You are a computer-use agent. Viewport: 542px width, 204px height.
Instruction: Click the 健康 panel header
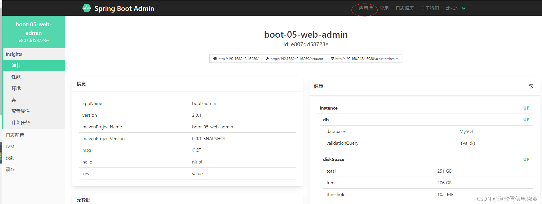[x=424, y=86]
